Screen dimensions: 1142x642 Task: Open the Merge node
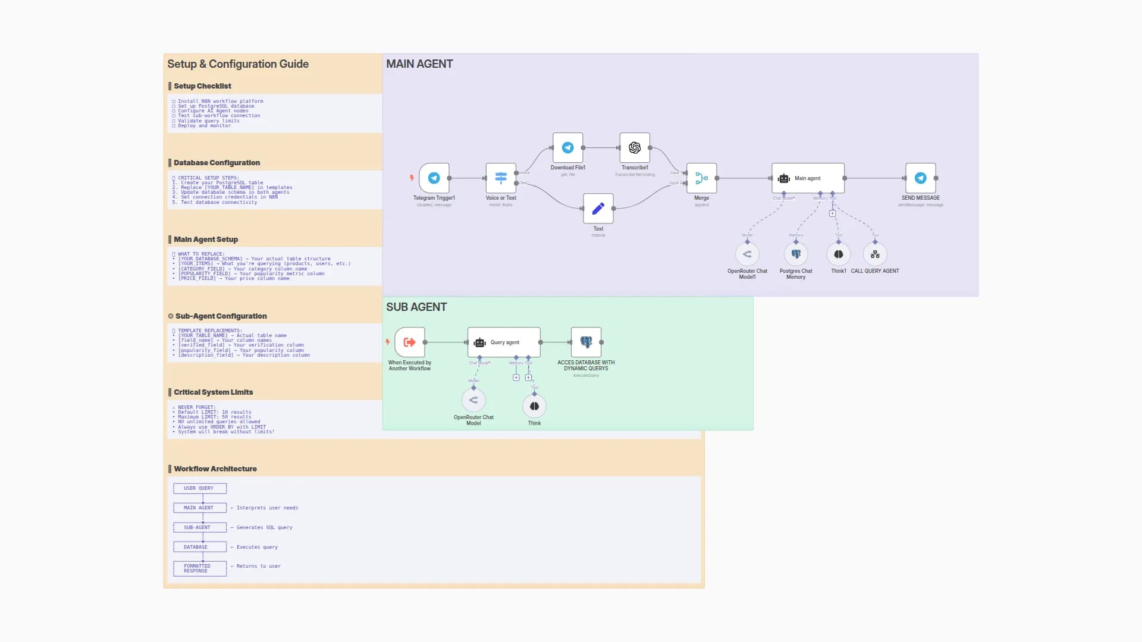coord(701,178)
